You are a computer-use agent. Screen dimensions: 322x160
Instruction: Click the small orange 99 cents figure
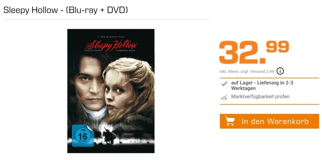[278, 46]
